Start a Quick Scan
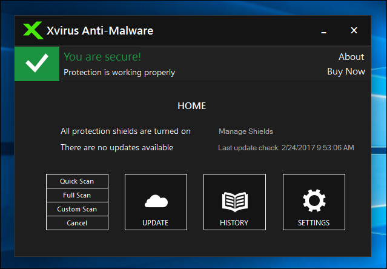This screenshot has width=387, height=269. [x=77, y=181]
